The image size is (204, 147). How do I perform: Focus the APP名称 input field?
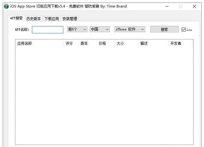[48, 30]
